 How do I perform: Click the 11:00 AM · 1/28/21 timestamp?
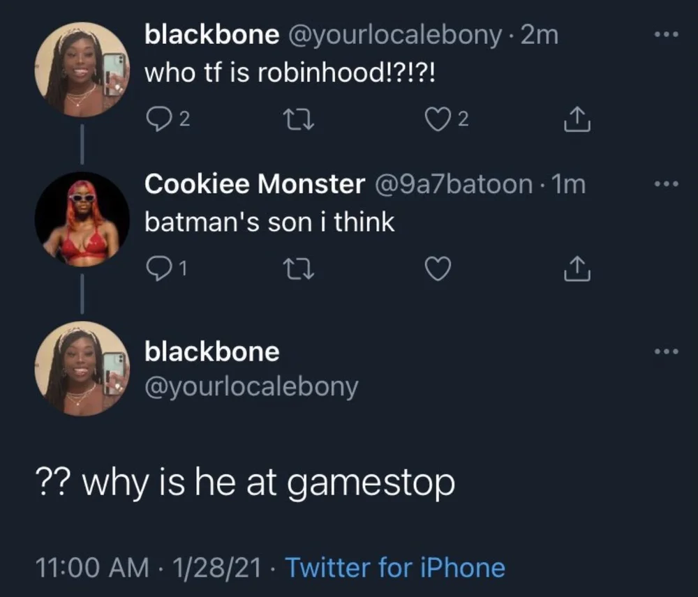pos(148,568)
